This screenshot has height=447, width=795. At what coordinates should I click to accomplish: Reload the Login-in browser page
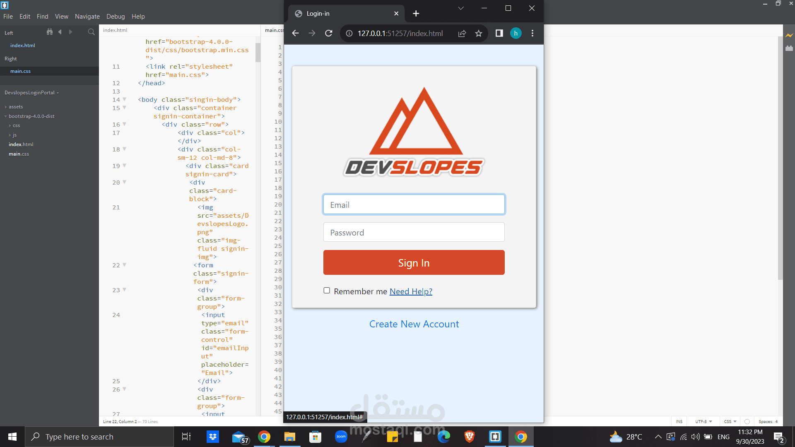click(x=329, y=33)
